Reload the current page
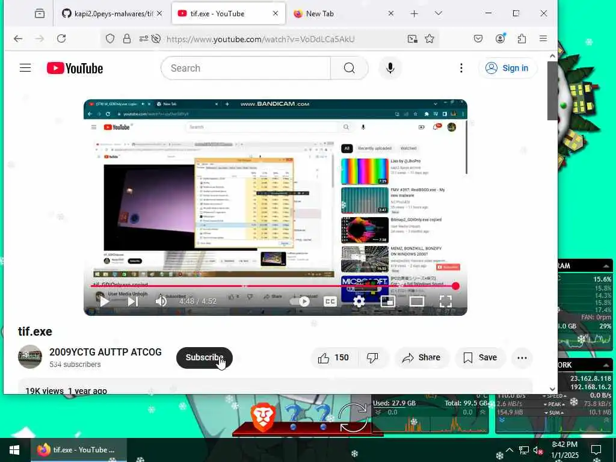 point(61,38)
